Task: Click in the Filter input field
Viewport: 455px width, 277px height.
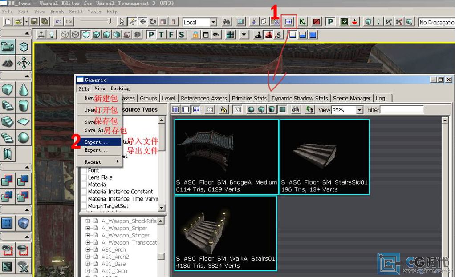Action: coord(402,110)
